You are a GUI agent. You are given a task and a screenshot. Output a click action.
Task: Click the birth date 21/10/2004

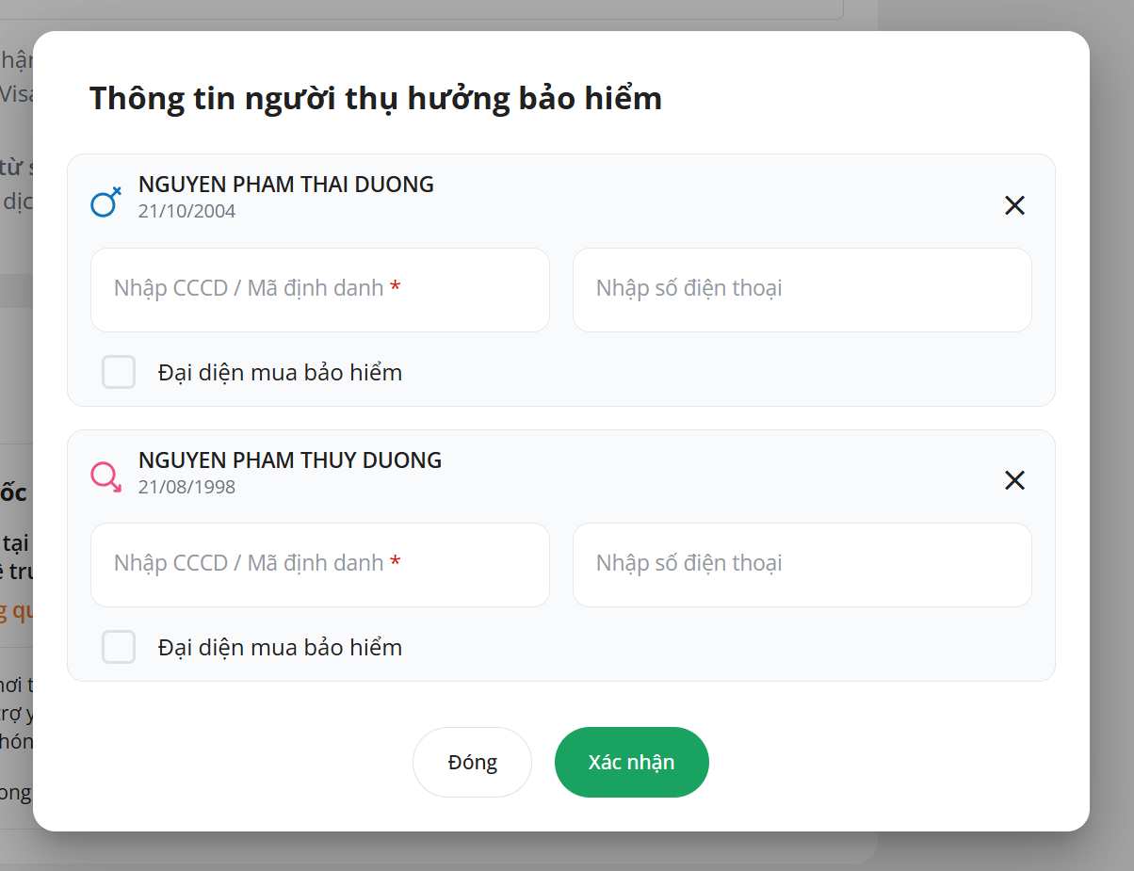(x=186, y=211)
